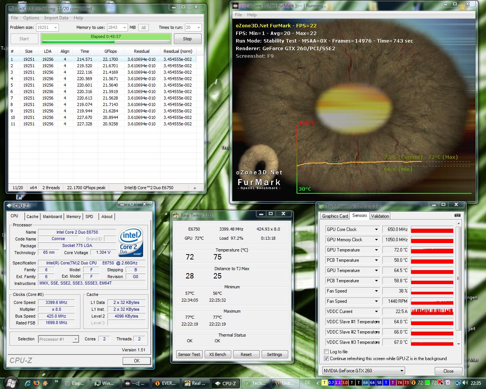This screenshot has width=486, height=389.
Task: Show hidden system tray icons arrow
Action: [x=317, y=383]
